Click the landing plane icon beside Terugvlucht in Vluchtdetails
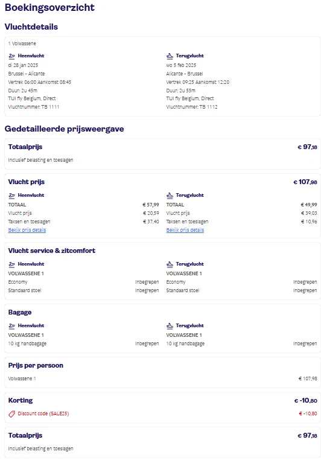The width and height of the screenshot is (321, 460). [x=170, y=56]
